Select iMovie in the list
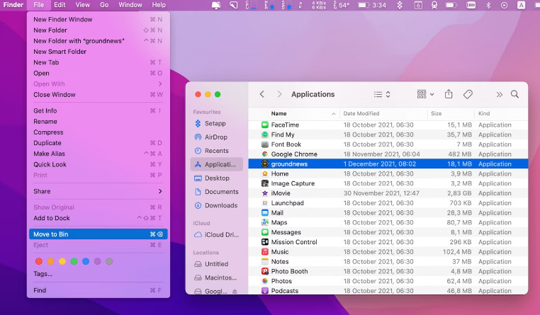The height and width of the screenshot is (315, 540). tap(388, 193)
